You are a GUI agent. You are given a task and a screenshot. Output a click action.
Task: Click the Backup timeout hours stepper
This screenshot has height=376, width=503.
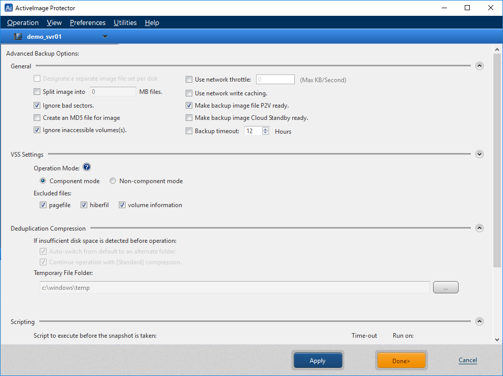click(x=265, y=131)
